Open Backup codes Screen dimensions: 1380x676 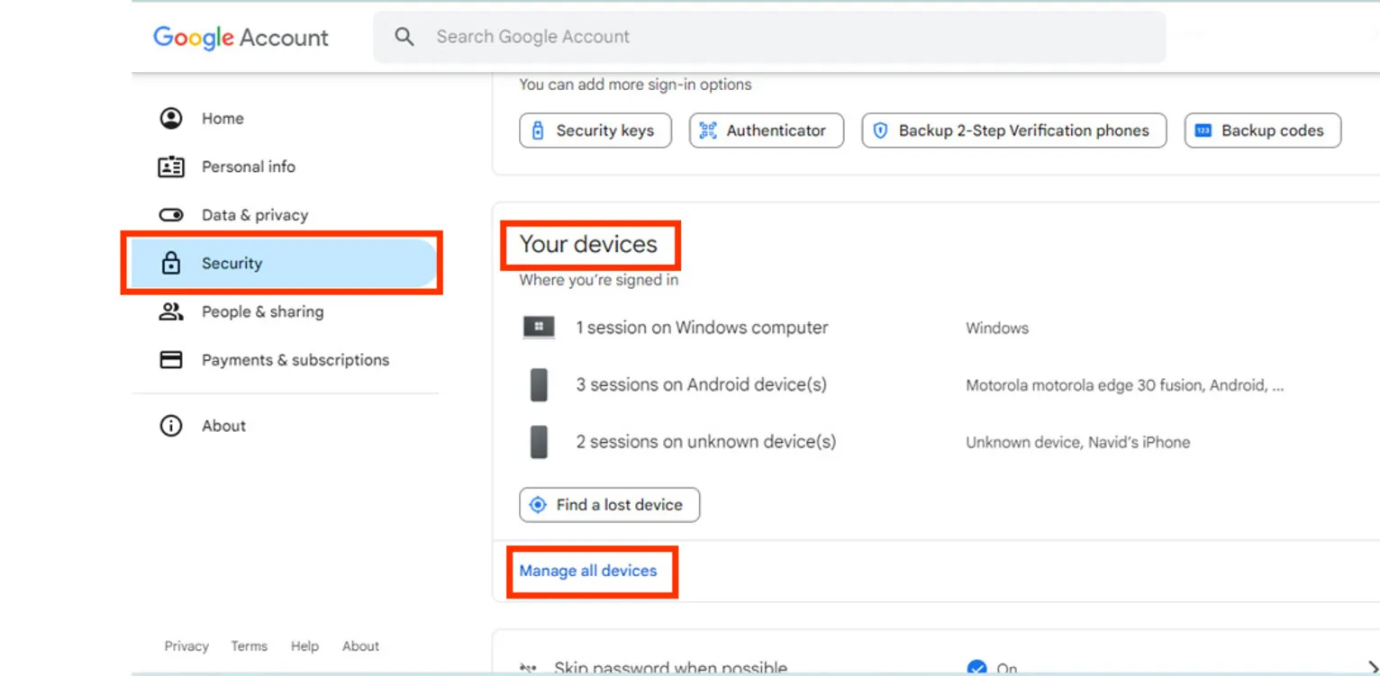pos(1263,131)
